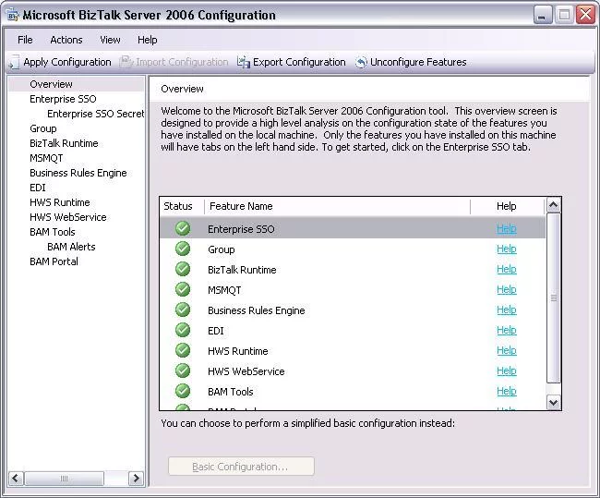Click the feature list vertical scrollbar thumb
The height and width of the screenshot is (498, 600).
click(x=553, y=298)
